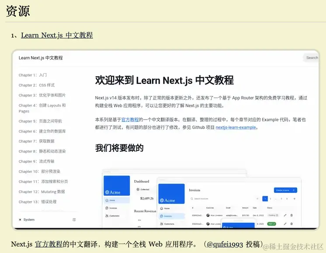Click the 欢迎来到 Learn Next.js 中文教程 heading

point(164,80)
